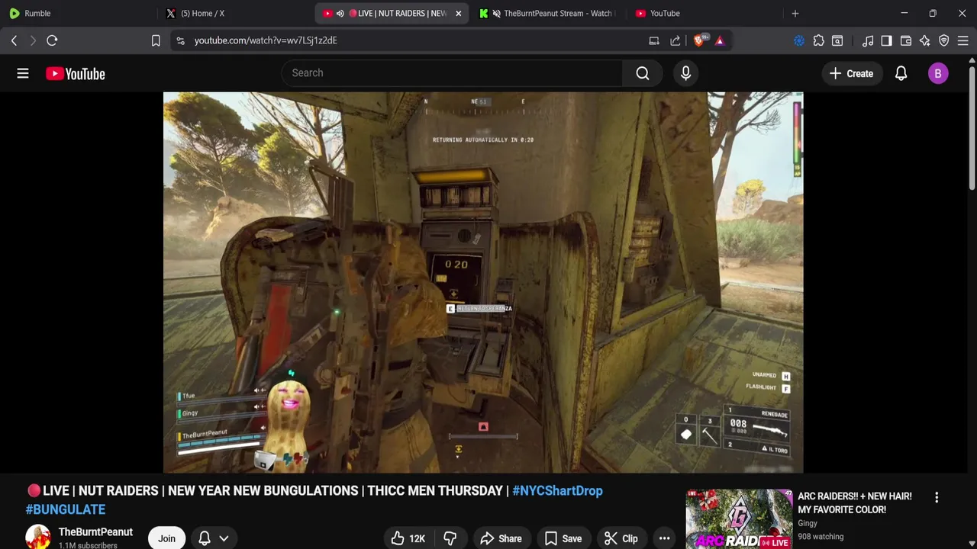Open the Brave VPN shield icon

[944, 40]
